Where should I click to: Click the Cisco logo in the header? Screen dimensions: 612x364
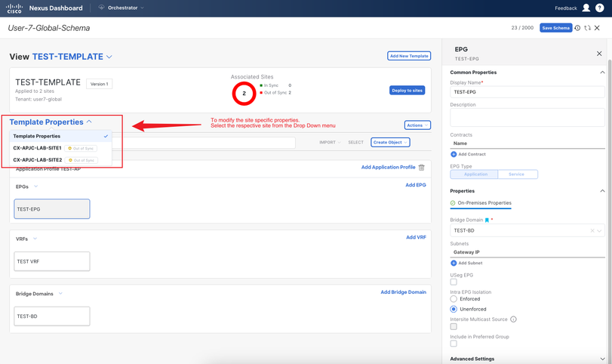[14, 8]
